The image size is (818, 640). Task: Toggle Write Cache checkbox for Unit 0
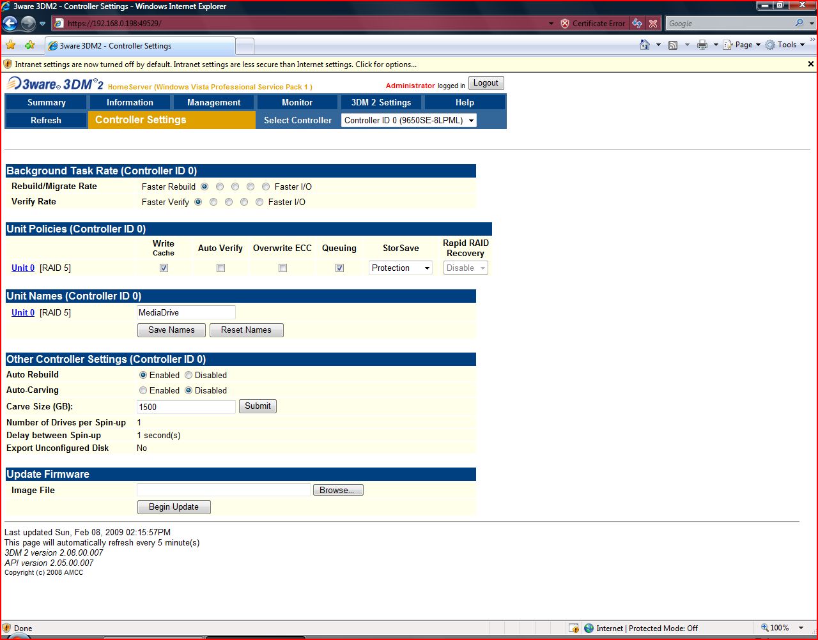tap(164, 268)
